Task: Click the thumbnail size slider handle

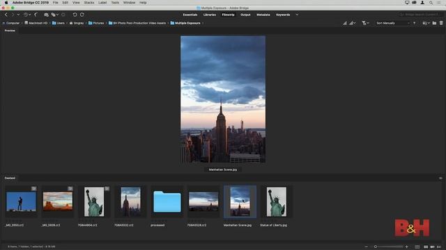Action: [376, 247]
